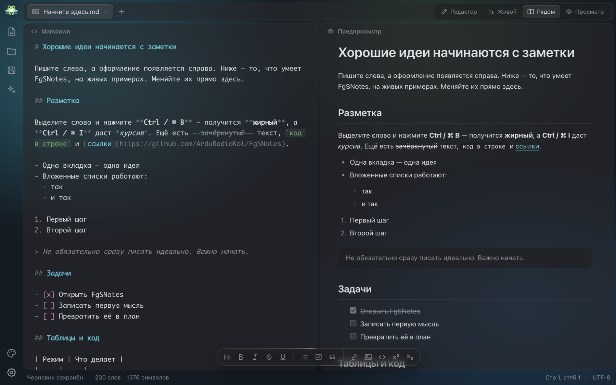Click the Предпросмотр pane header label
616x385 pixels.
click(x=359, y=31)
